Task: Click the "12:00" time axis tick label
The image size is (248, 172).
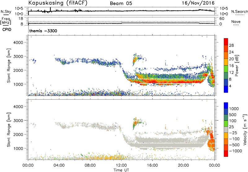Action: coord(121,165)
